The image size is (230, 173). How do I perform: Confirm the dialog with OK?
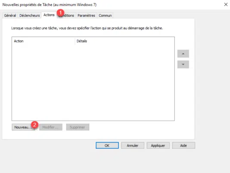[x=107, y=145]
